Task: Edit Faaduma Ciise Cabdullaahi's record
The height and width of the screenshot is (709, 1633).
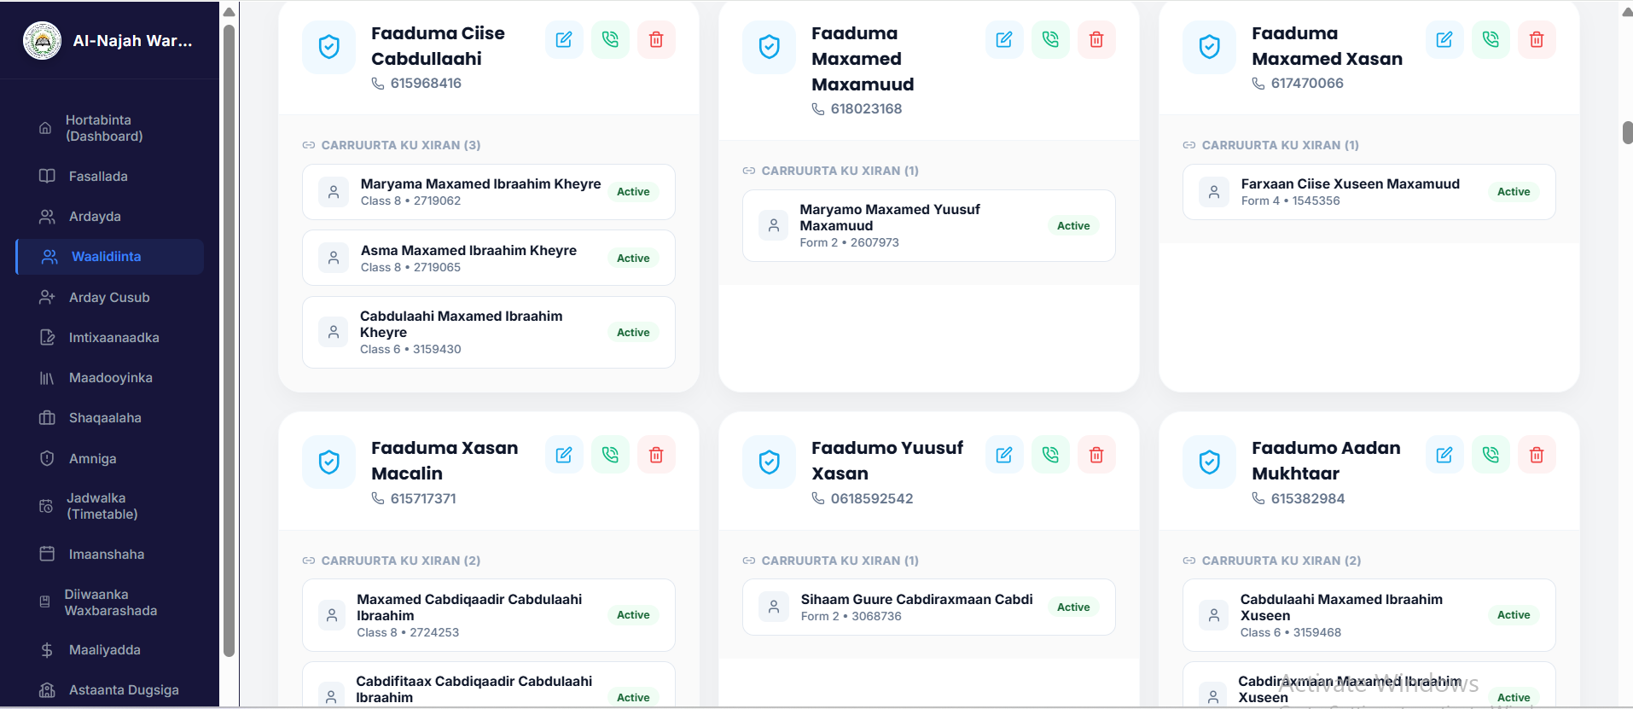Action: pos(564,40)
